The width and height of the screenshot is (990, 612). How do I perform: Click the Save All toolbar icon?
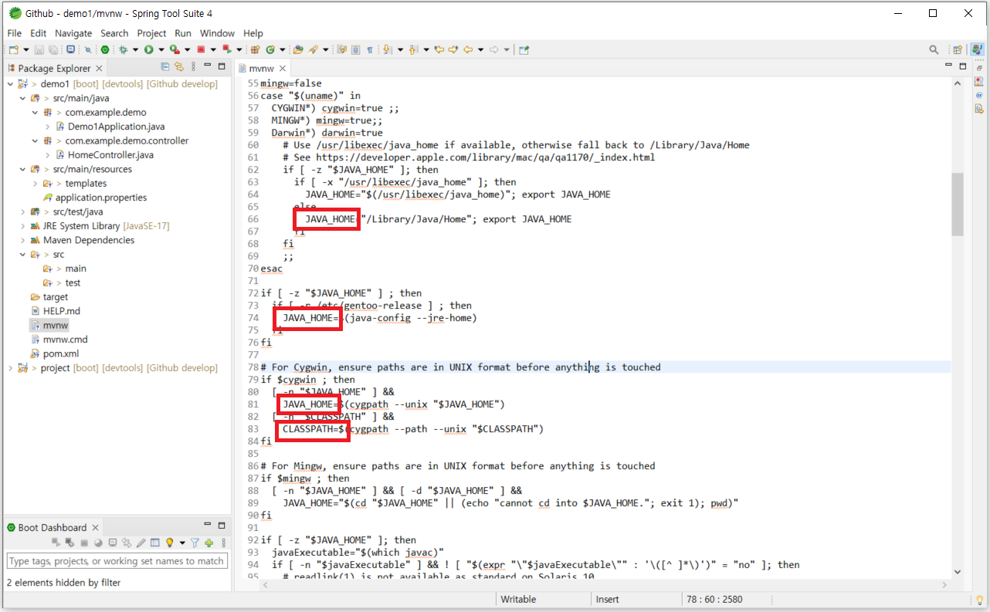pyautogui.click(x=53, y=49)
